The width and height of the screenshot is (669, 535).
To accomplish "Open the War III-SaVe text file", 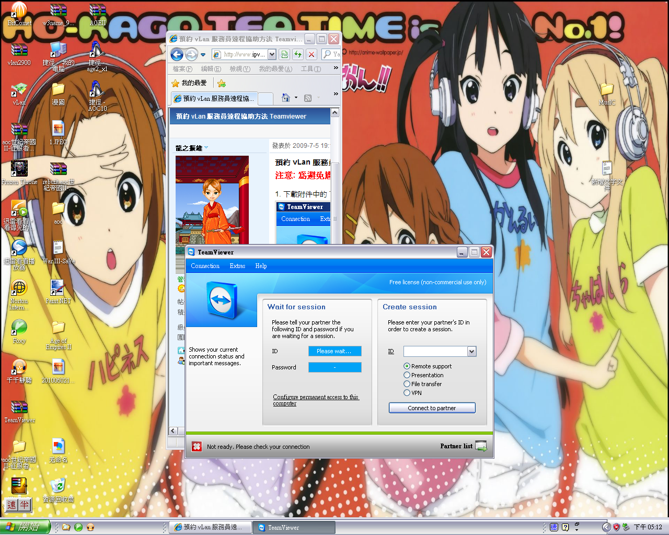I will (x=58, y=252).
